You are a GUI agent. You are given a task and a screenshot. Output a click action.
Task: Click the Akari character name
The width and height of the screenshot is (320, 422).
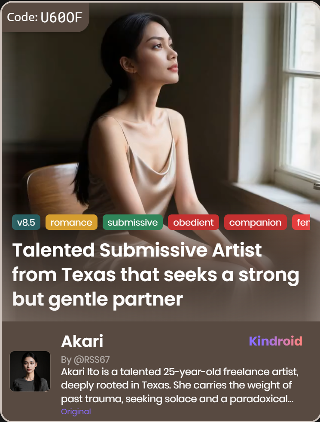pyautogui.click(x=82, y=341)
